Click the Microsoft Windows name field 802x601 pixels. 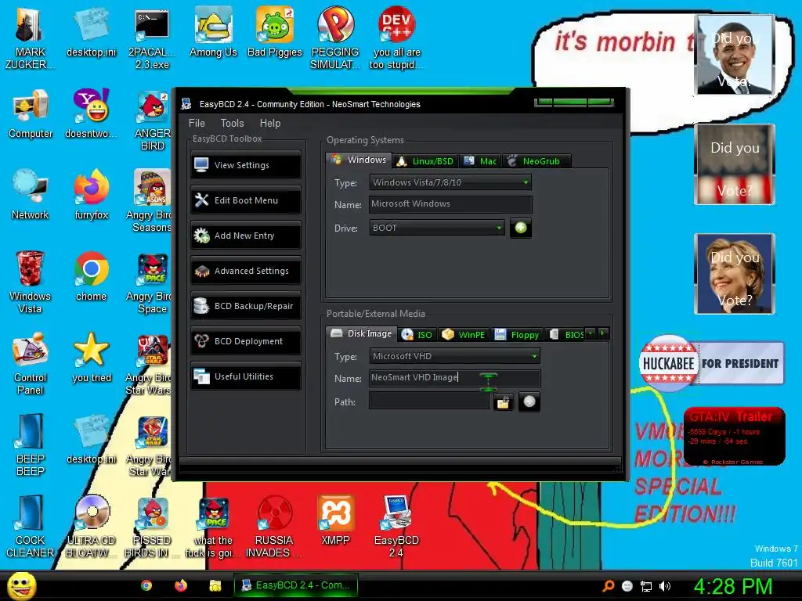[x=450, y=204]
